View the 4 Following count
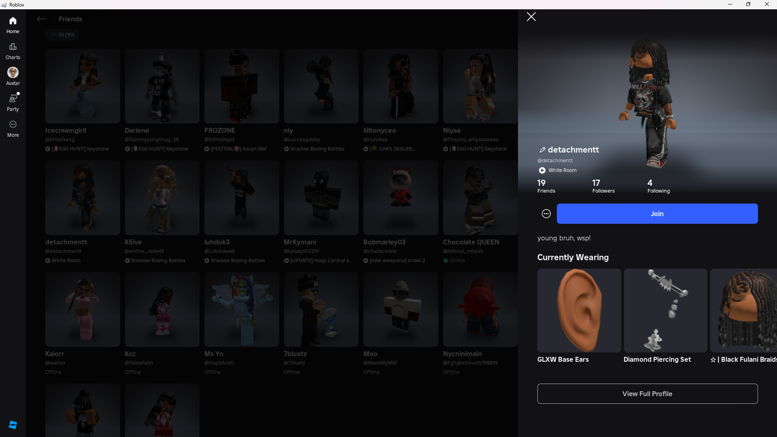777x437 pixels. 658,186
